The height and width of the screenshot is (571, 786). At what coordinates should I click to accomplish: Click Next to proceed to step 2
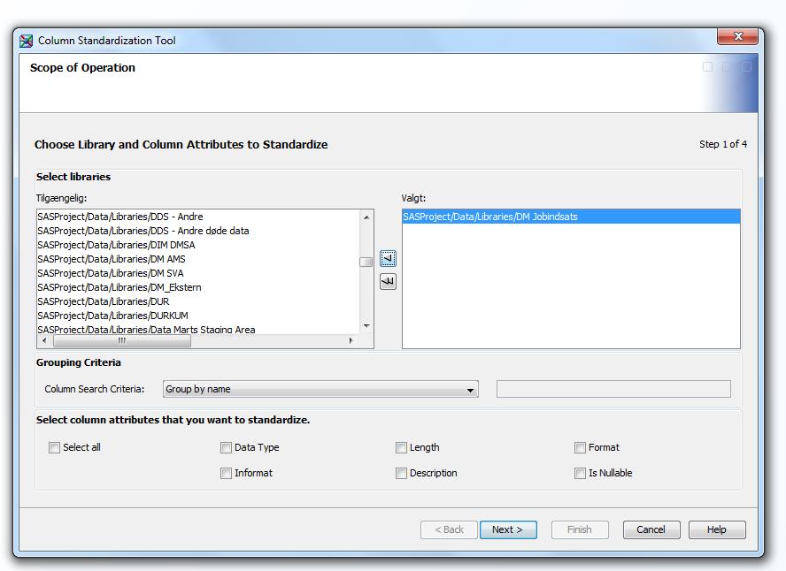point(508,529)
